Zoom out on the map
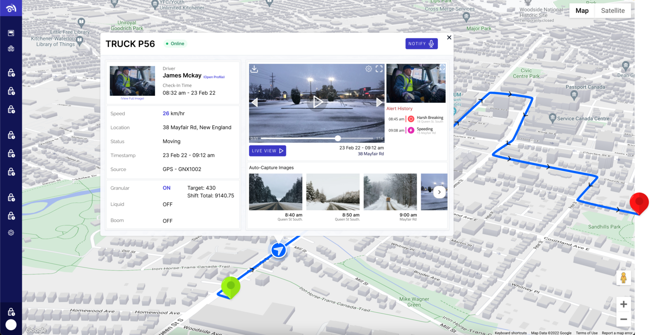The height and width of the screenshot is (335, 659). [624, 319]
